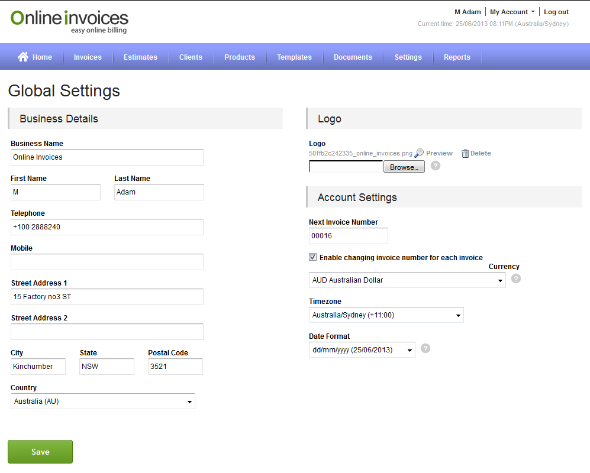Expand the My Account menu
The width and height of the screenshot is (590, 473).
512,12
